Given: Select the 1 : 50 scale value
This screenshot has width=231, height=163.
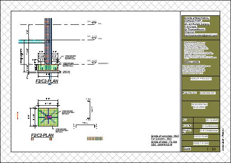Looking at the screenshot, I should (211, 149).
